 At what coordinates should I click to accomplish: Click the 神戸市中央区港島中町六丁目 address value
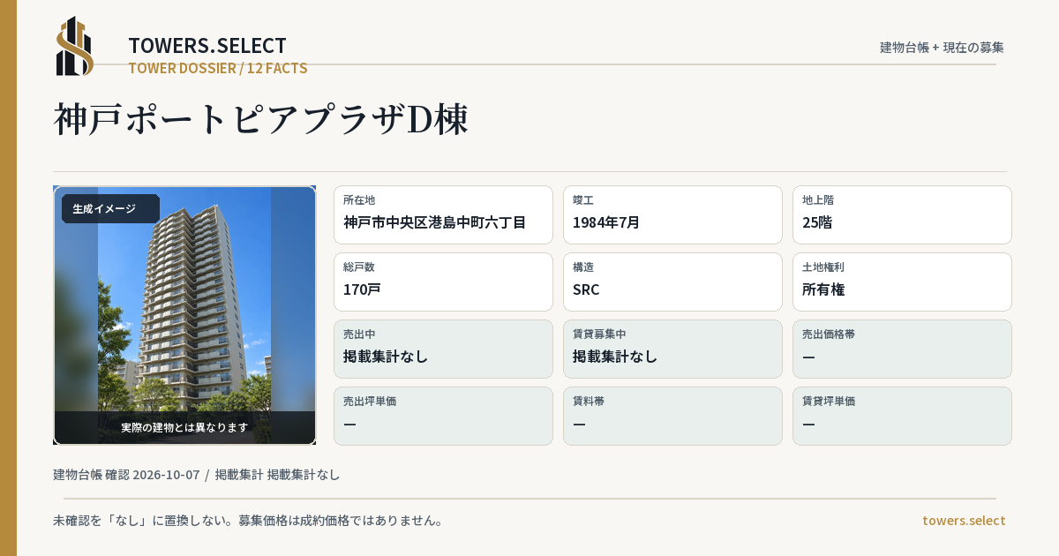pyautogui.click(x=435, y=222)
